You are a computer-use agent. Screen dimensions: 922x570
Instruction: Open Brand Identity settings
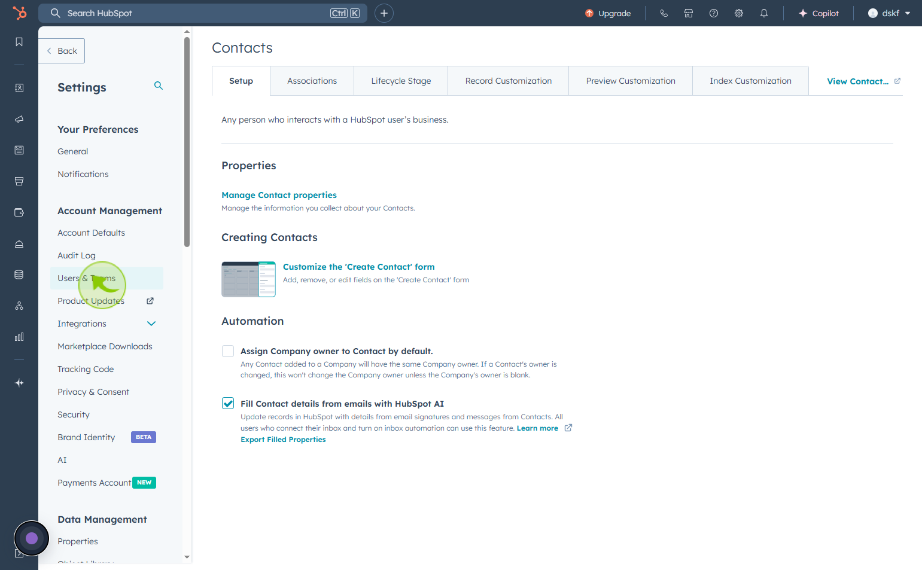click(86, 437)
